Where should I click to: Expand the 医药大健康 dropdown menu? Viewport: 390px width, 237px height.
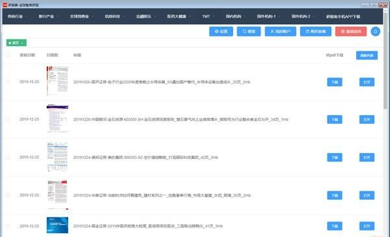179,16
